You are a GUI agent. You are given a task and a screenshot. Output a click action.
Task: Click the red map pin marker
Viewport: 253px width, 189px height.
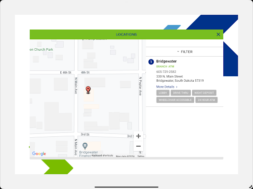point(88,90)
